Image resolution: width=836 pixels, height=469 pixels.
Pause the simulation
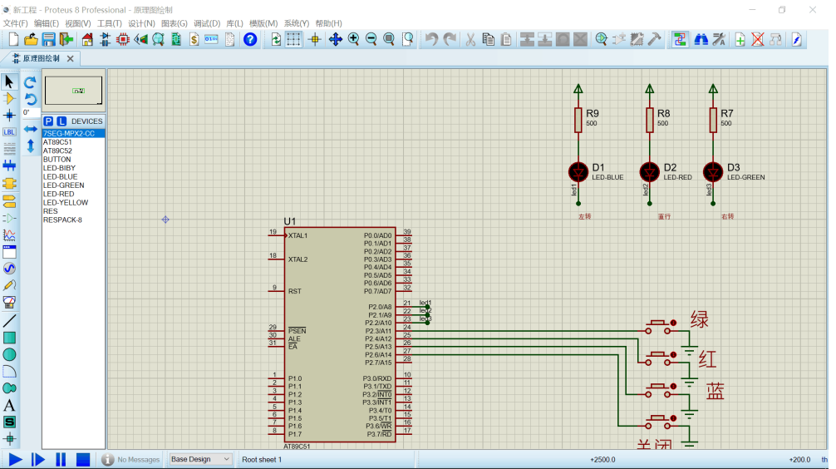61,459
